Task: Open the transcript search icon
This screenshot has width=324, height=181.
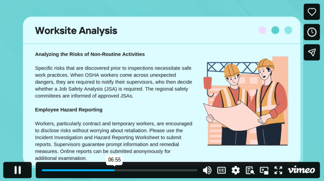Action: point(250,170)
